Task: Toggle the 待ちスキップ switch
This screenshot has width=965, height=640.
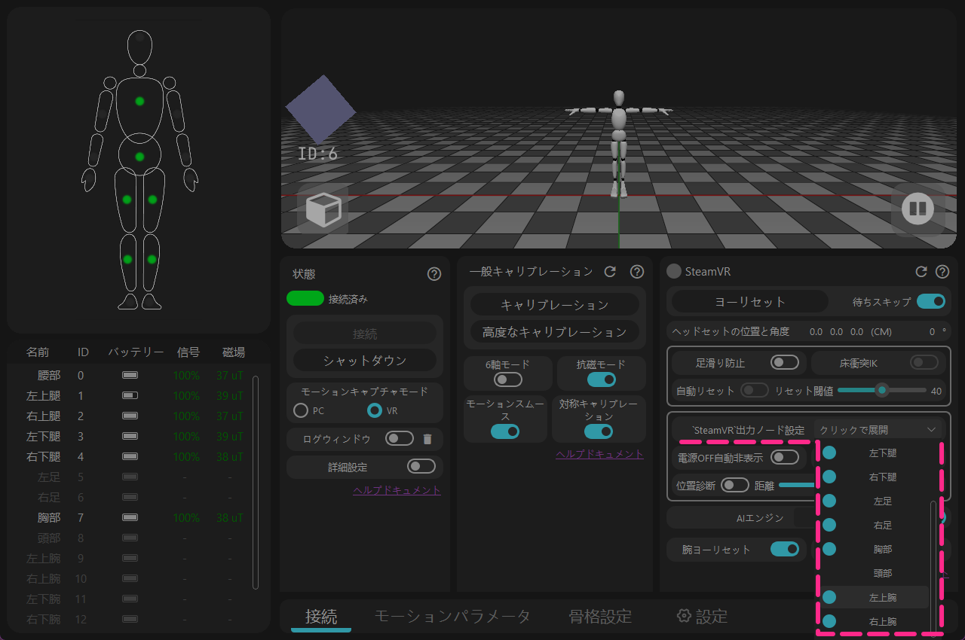Action: [931, 301]
